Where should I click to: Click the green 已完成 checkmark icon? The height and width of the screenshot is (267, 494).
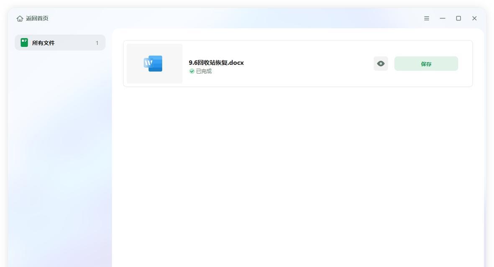(192, 71)
